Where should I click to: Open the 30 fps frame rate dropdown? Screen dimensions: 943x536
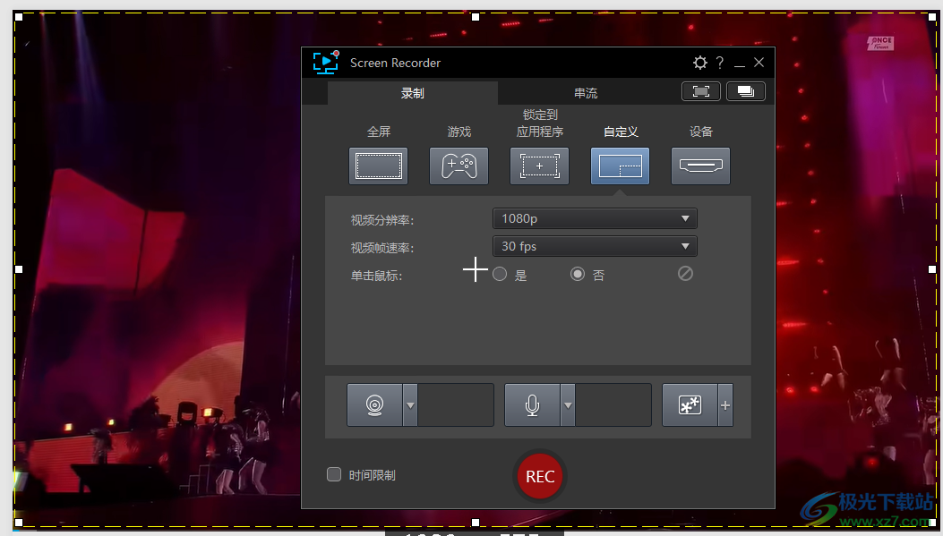click(x=595, y=246)
